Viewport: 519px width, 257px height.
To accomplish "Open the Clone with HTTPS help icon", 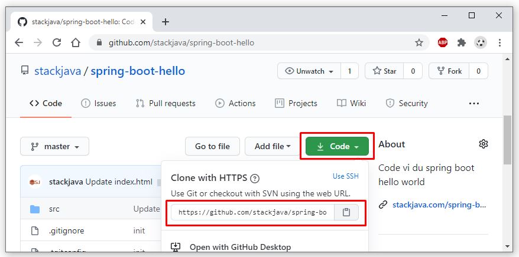I will pos(255,179).
